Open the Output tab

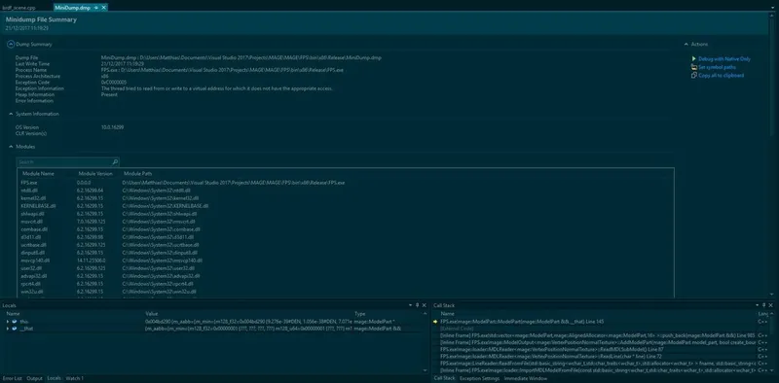34,378
